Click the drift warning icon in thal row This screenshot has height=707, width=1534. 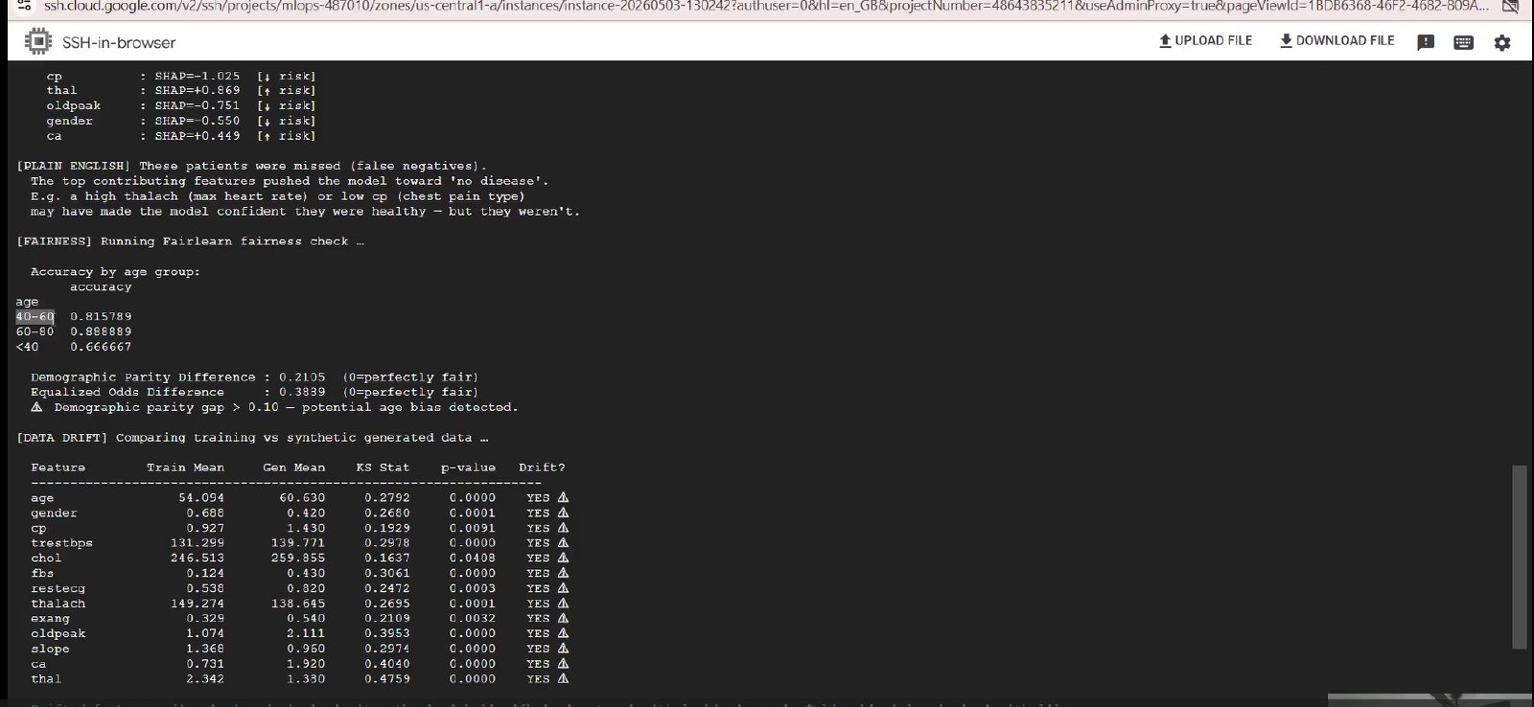563,679
